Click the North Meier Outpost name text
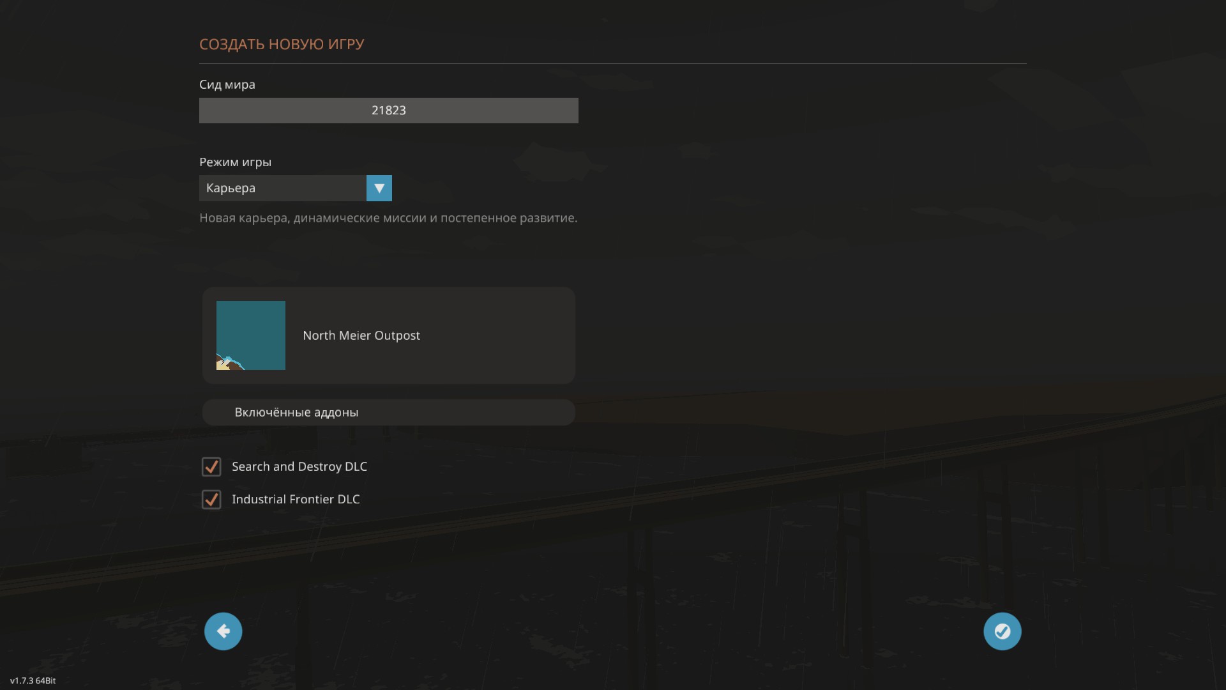Screen dimensions: 1226x690 (361, 335)
